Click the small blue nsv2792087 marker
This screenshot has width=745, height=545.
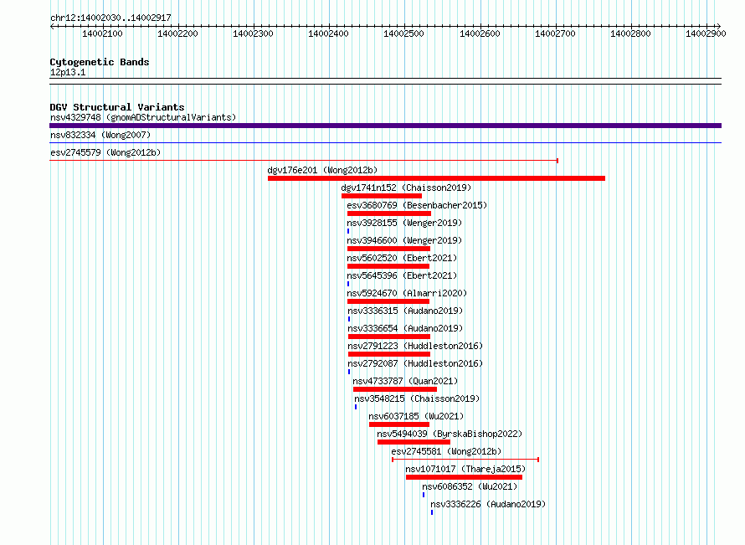349,372
